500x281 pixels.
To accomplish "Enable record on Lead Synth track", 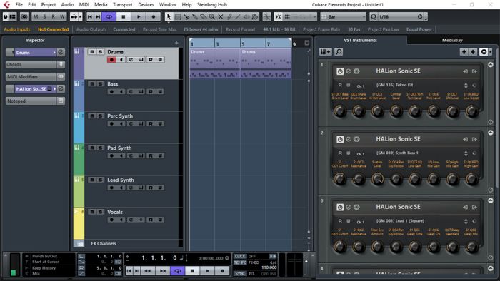I will (111, 188).
